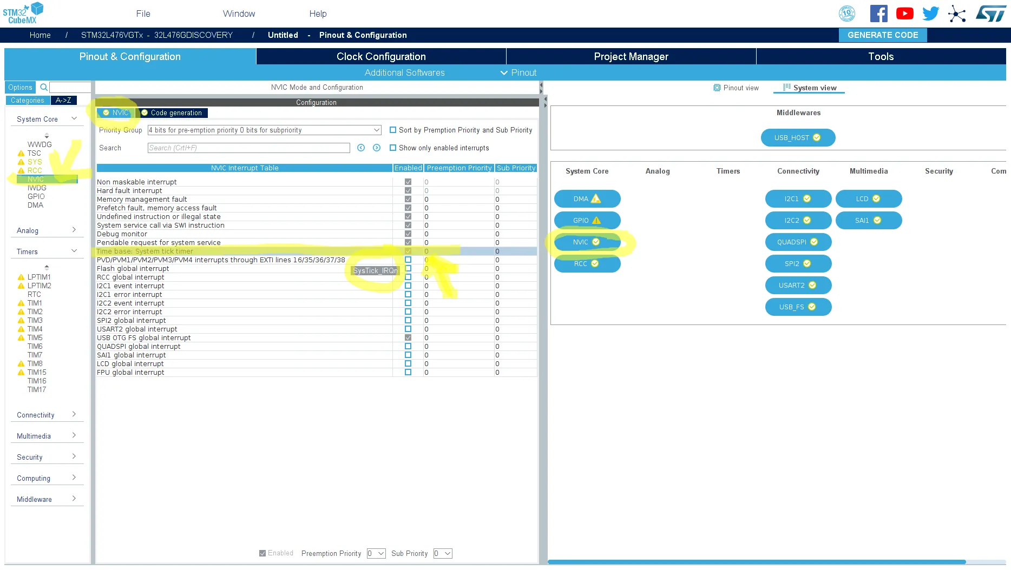
Task: Enable I2C1 event interrupt checkbox
Action: tap(408, 286)
